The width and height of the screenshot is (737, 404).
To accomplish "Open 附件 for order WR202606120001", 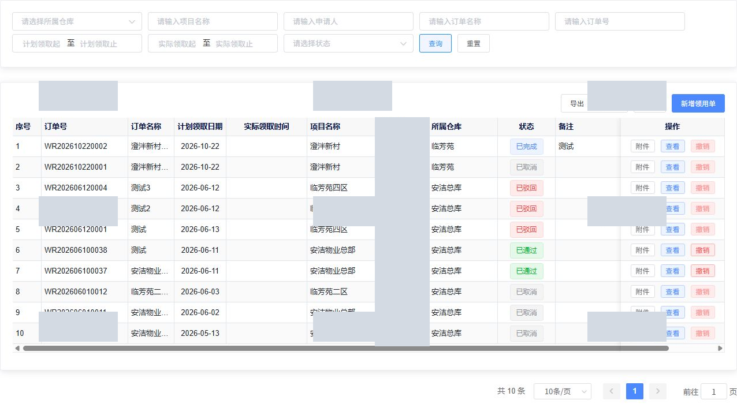I will click(643, 230).
